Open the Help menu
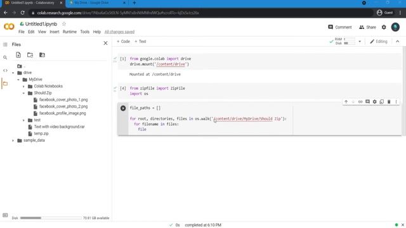The height and width of the screenshot is (228, 406). point(97,32)
